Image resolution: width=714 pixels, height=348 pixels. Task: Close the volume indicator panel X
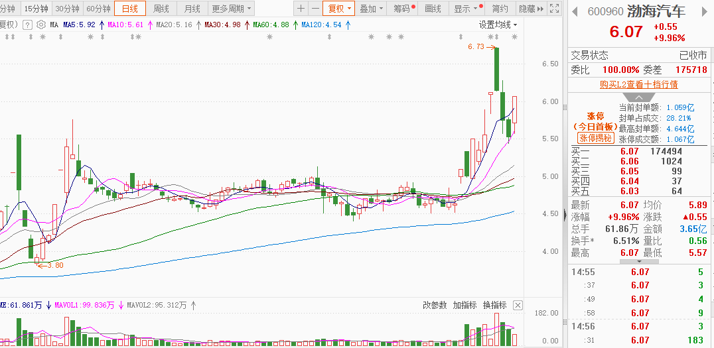518,305
